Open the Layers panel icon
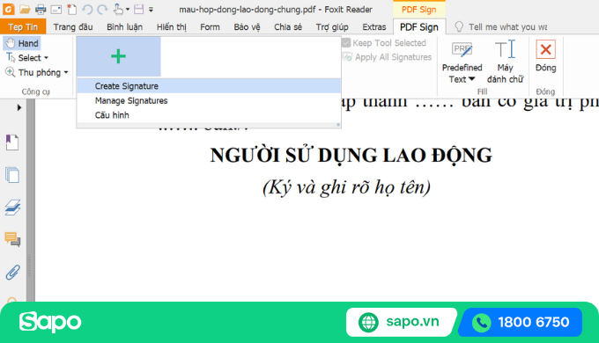Screen dimensions: 599x343 (12, 208)
